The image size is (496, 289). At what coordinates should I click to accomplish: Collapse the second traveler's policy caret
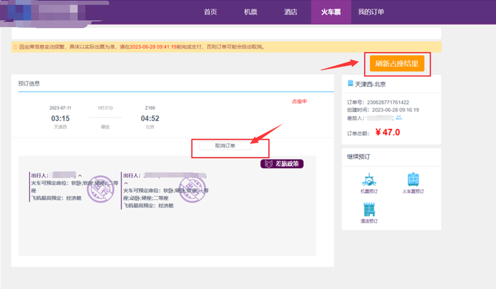click(126, 183)
